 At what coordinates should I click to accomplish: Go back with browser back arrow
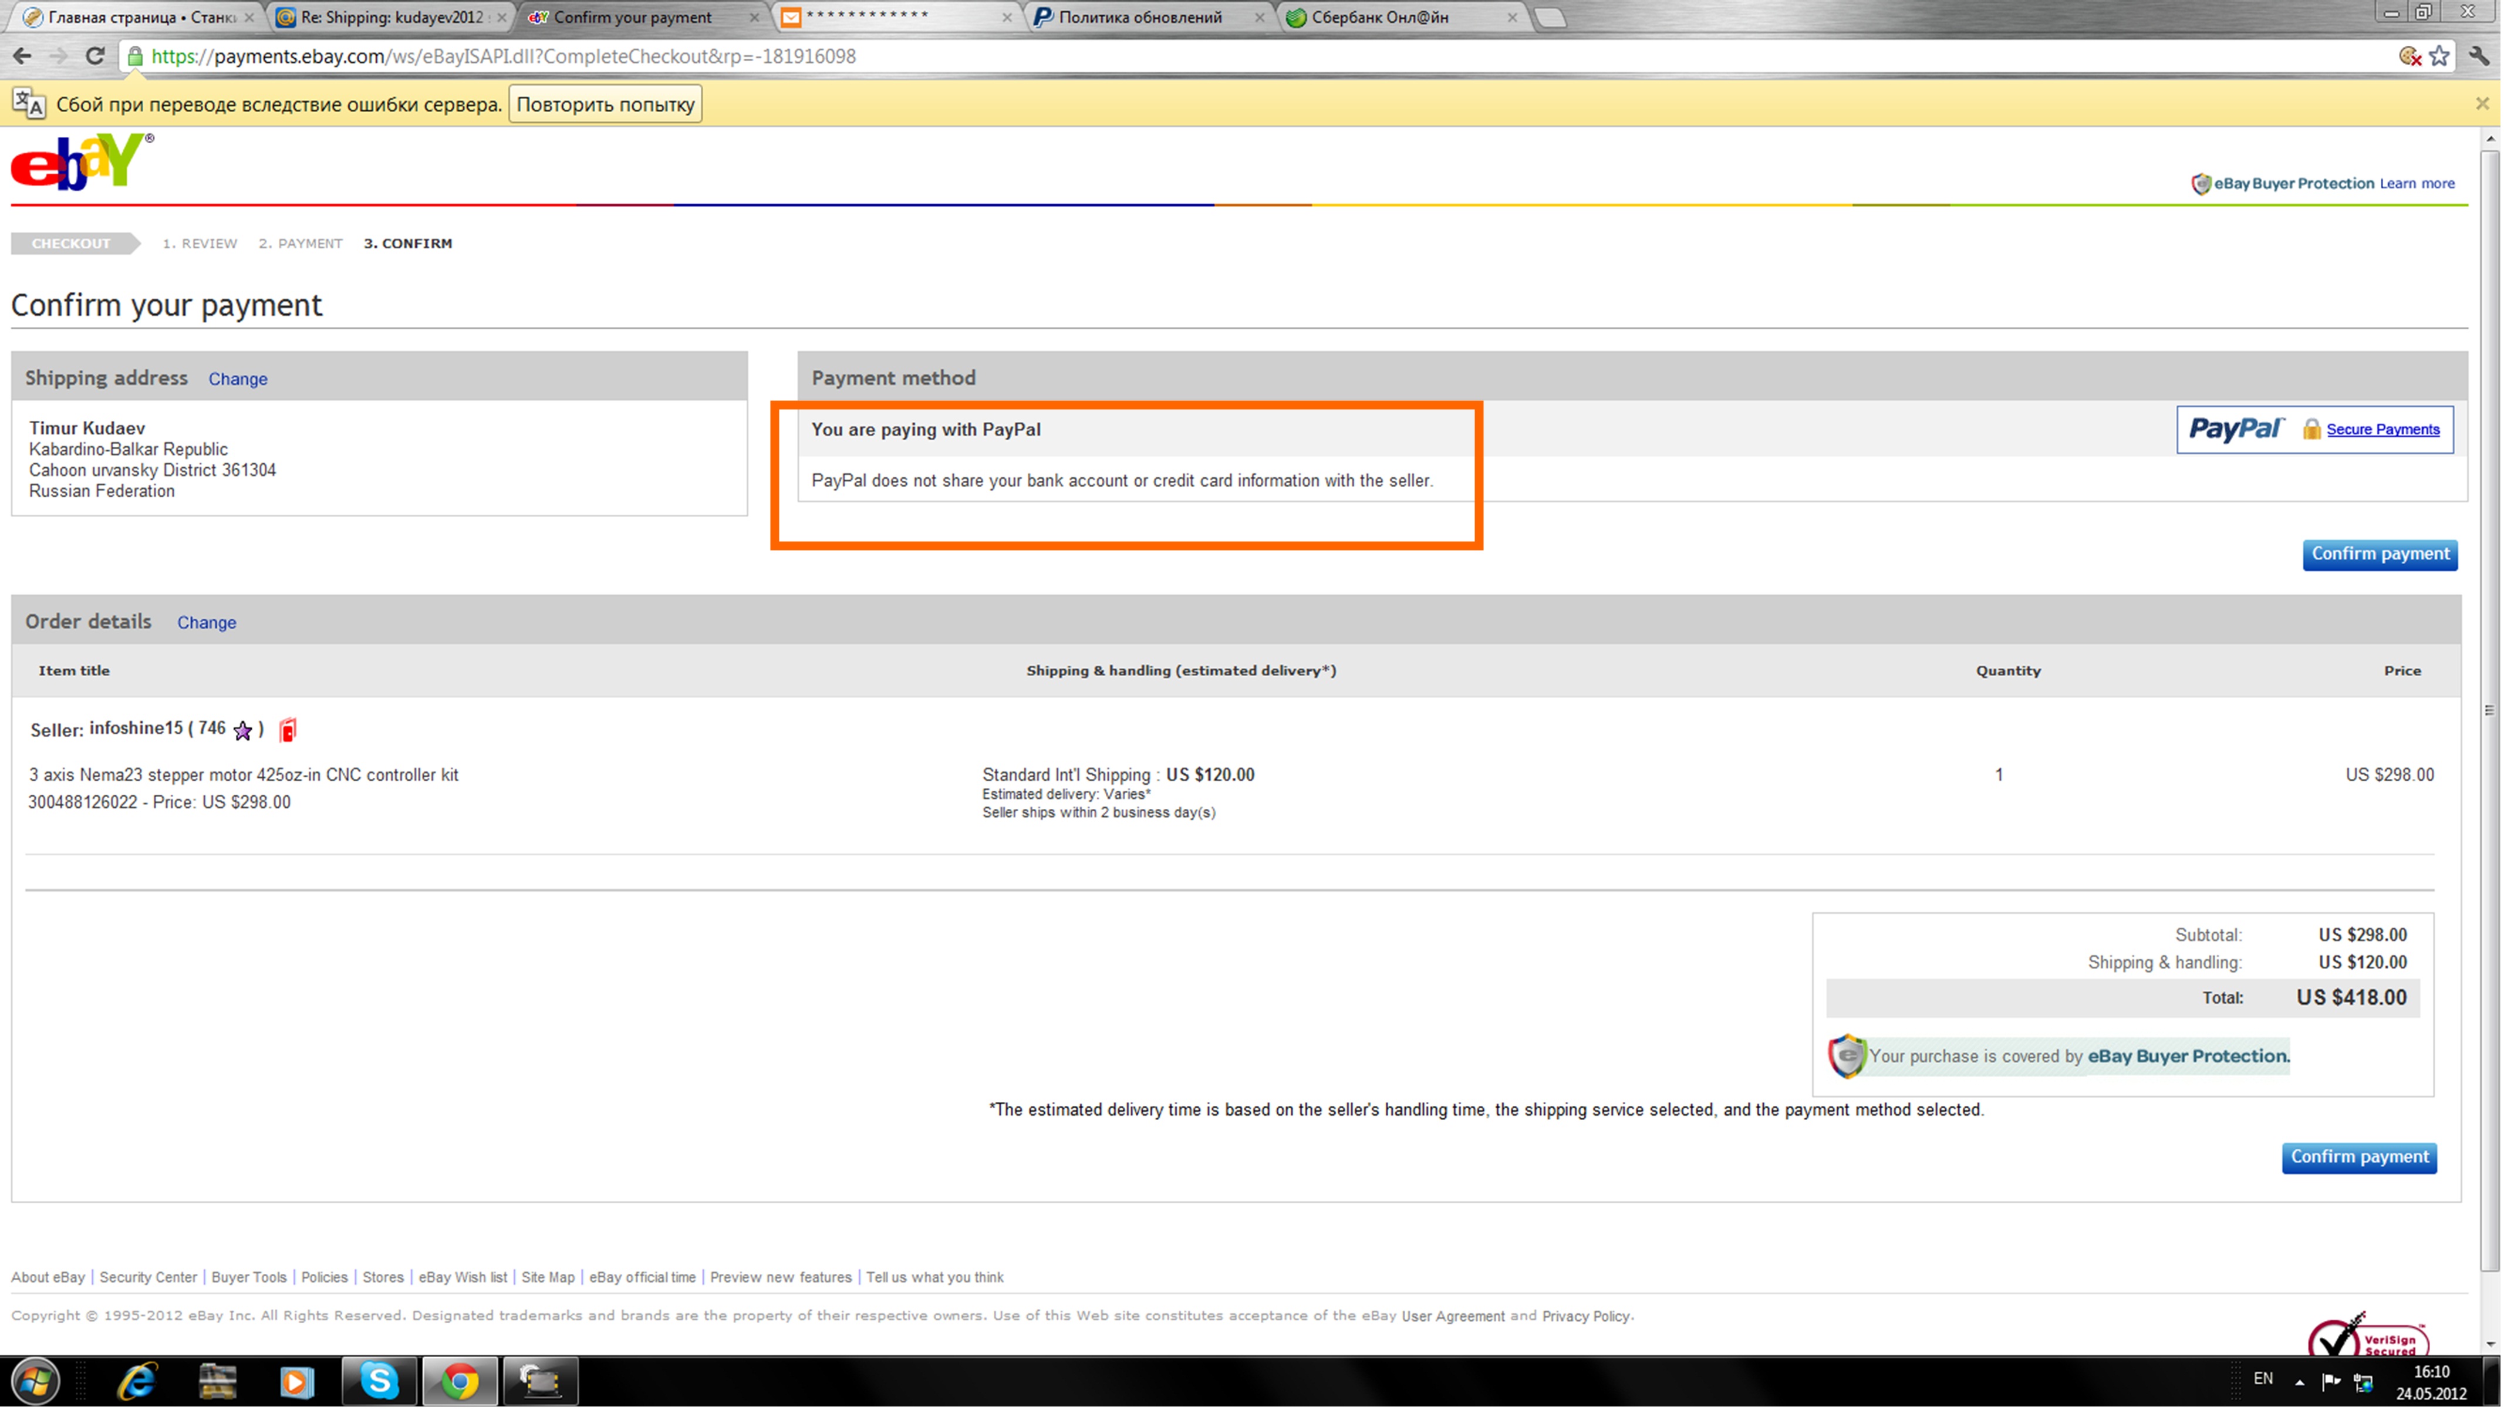(22, 56)
